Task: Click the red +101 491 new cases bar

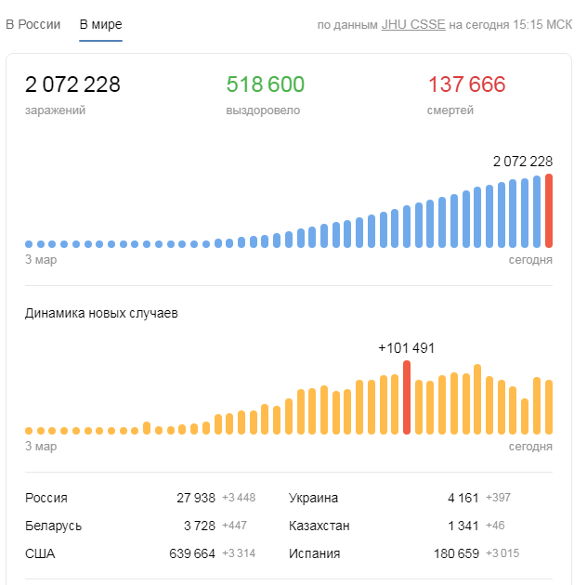Action: [407, 397]
